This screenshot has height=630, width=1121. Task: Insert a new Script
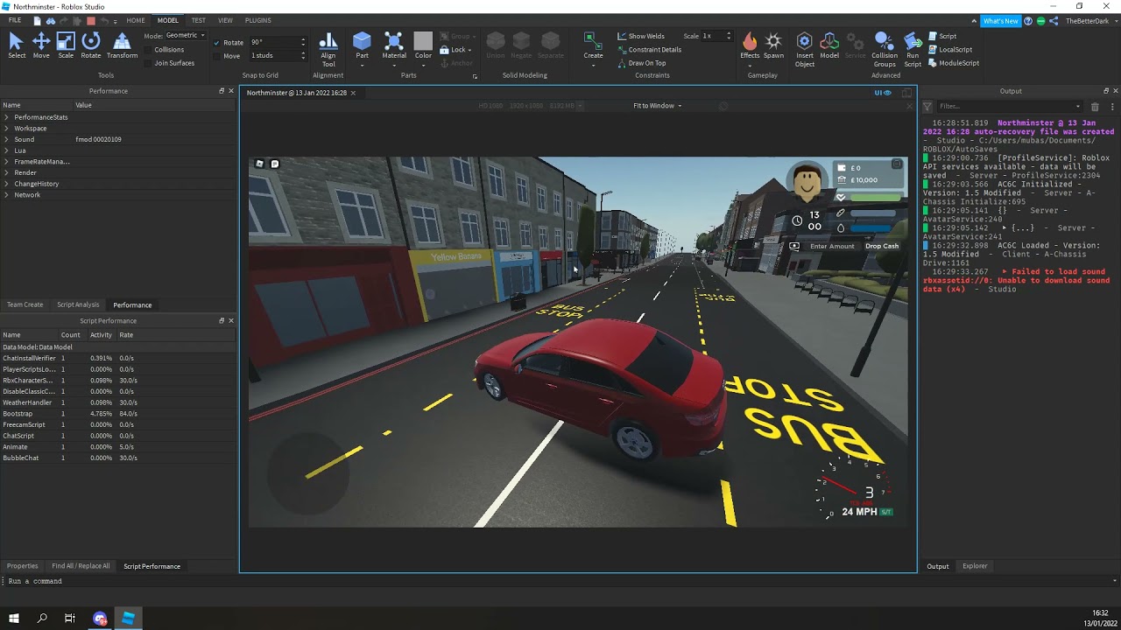point(943,37)
